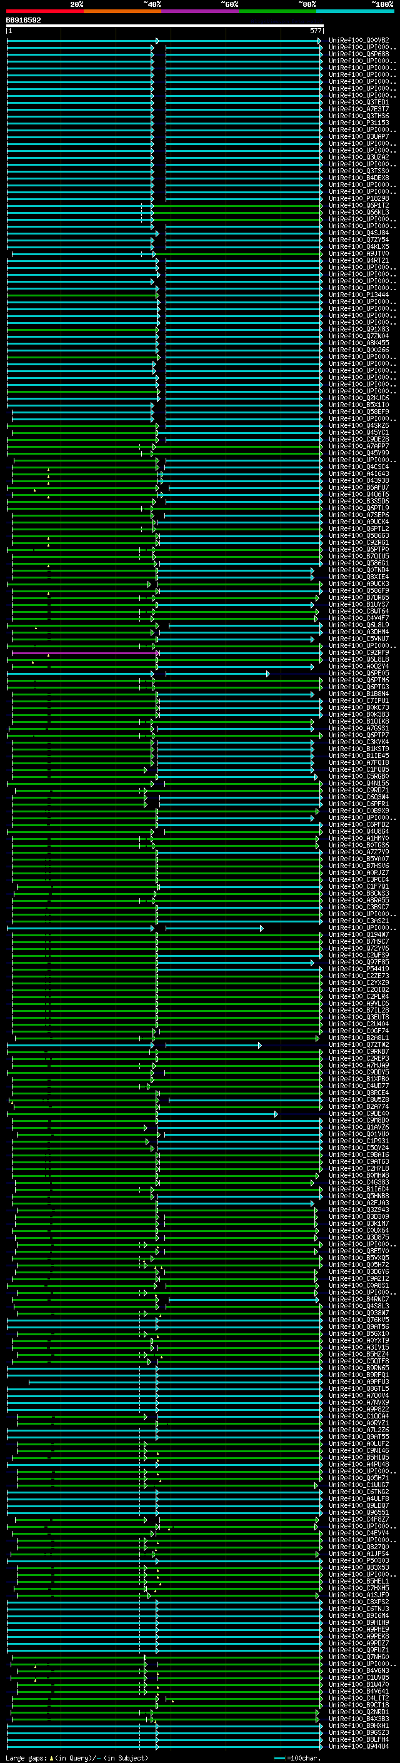Select hit label UniRef100_B4DEX8
This screenshot has height=1763, width=400.
point(359,178)
